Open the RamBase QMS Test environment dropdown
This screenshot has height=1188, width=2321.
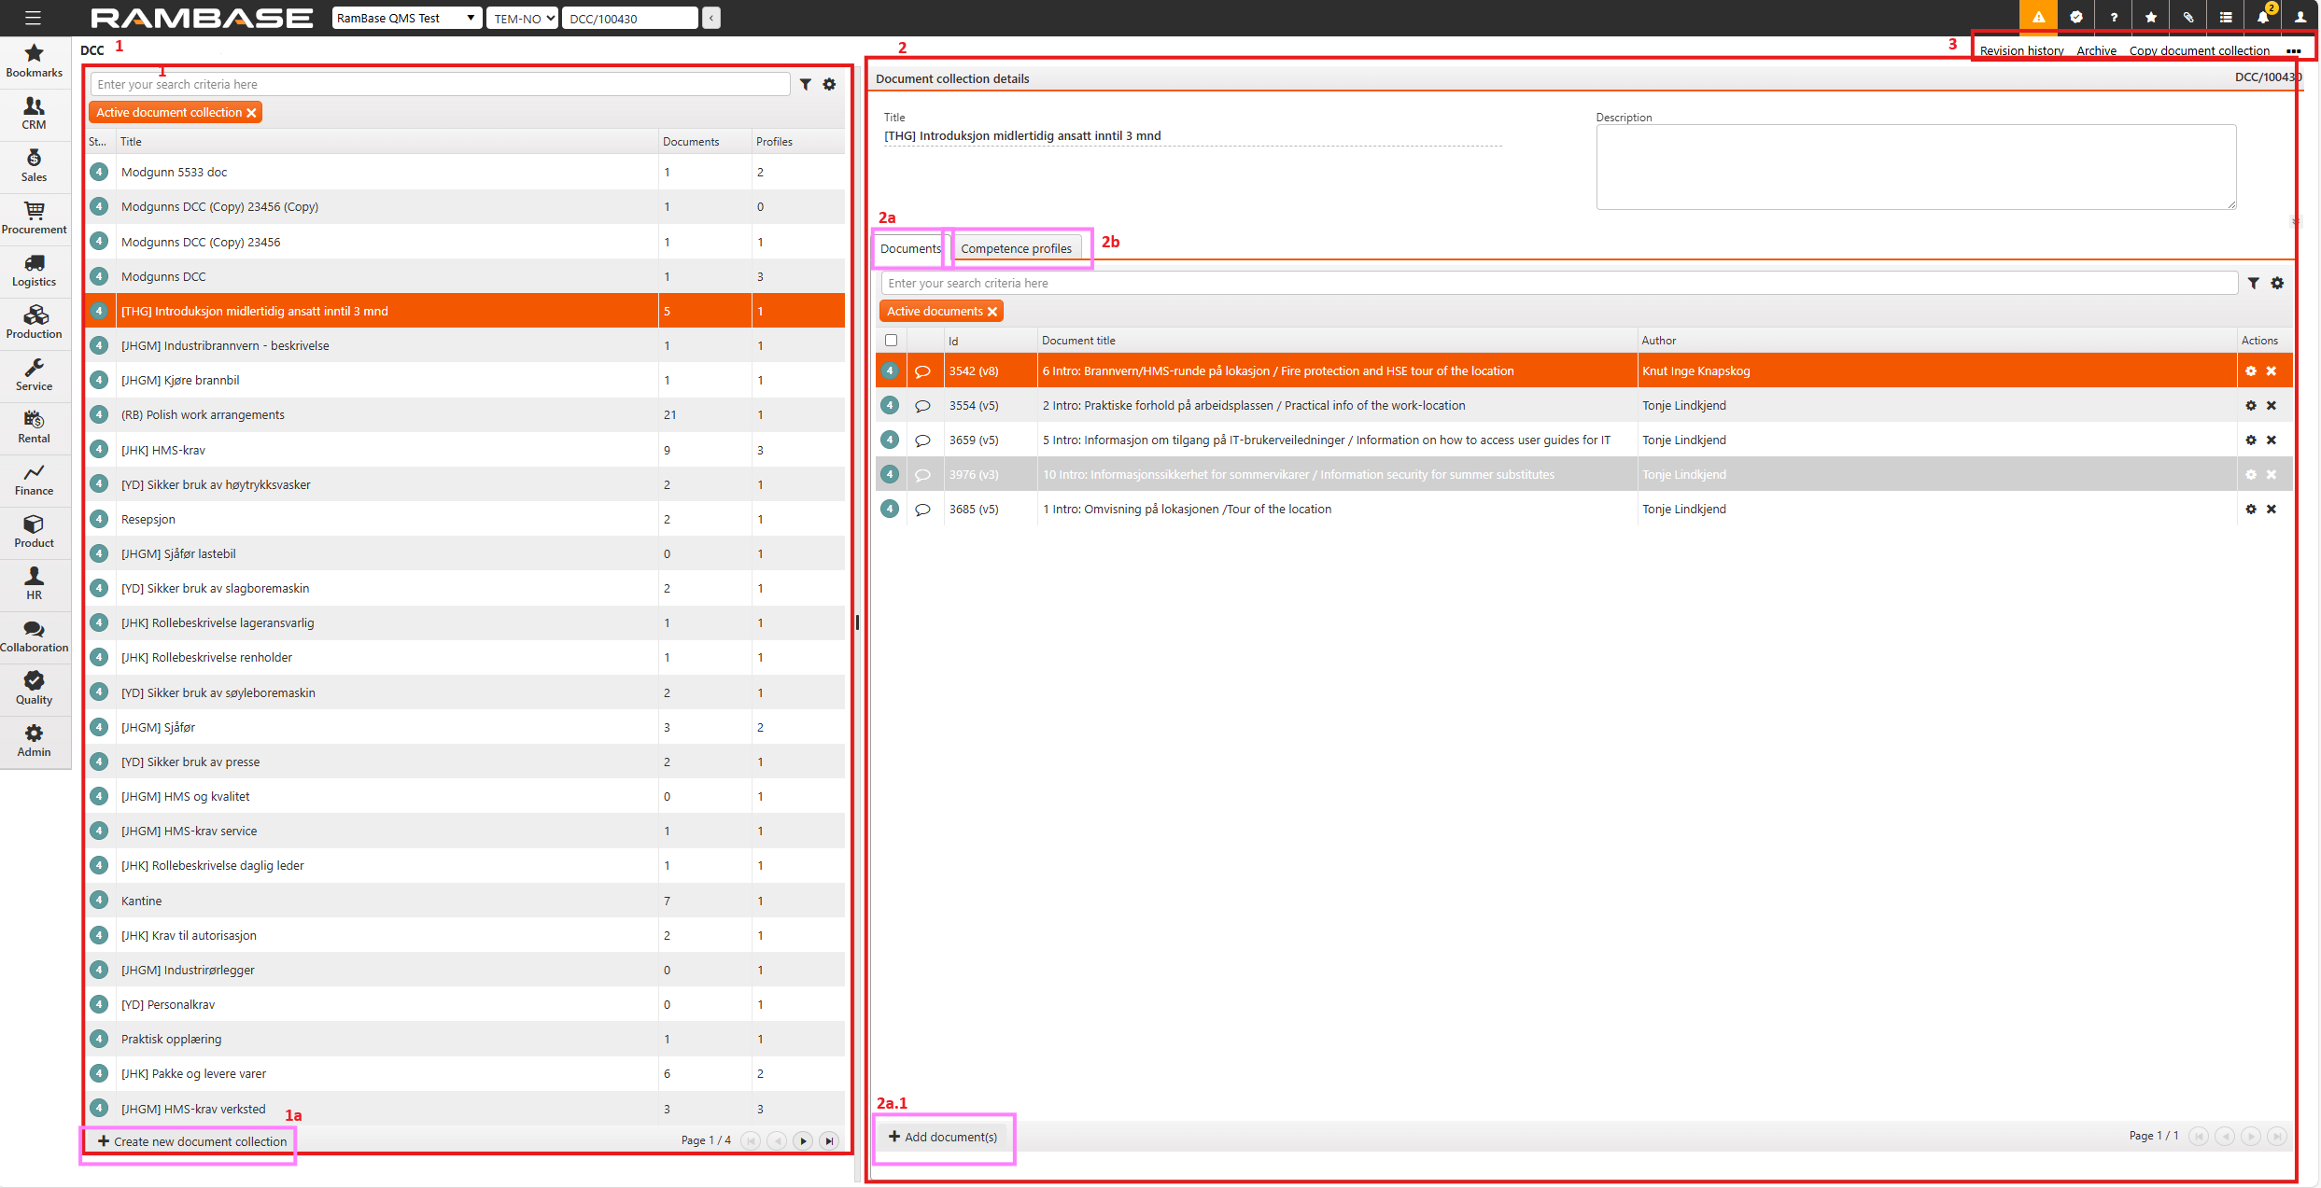406,17
